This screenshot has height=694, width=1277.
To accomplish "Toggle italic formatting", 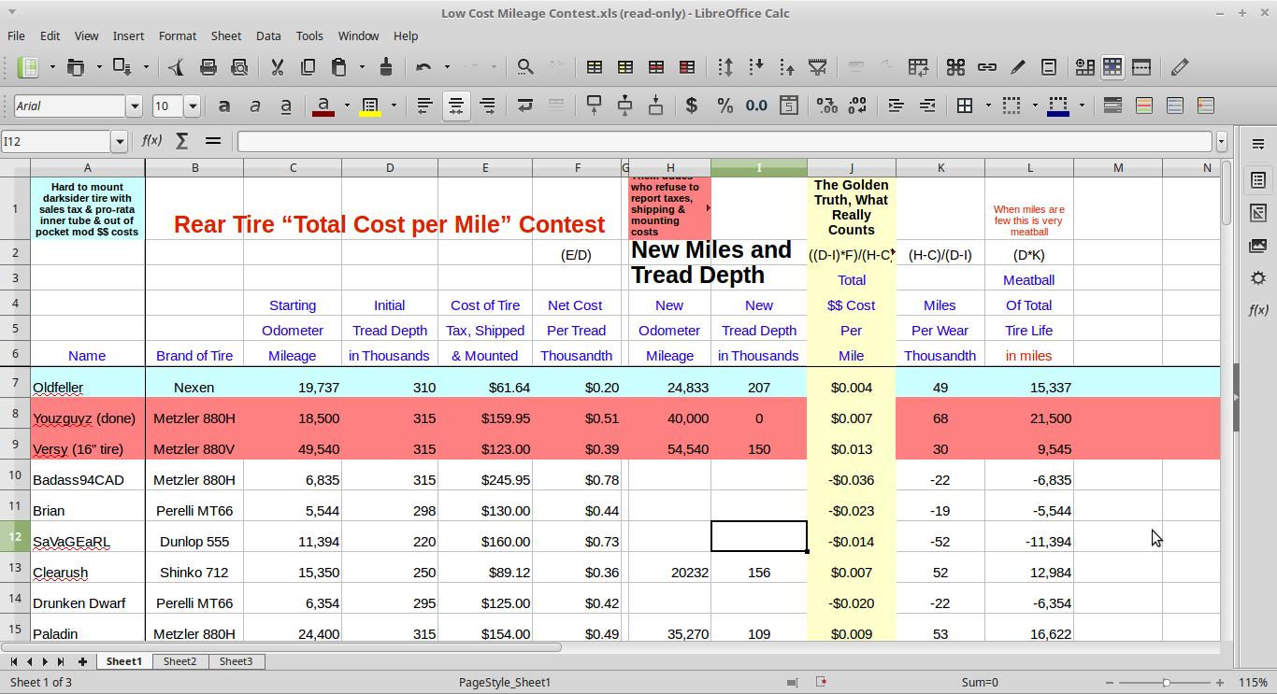I will pos(255,106).
